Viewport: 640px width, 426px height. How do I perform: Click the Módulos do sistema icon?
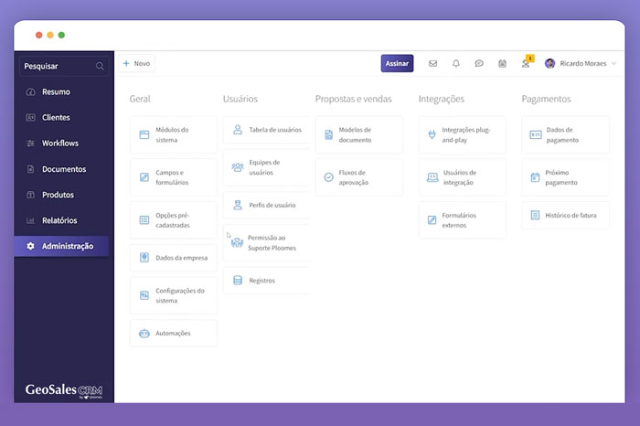(x=144, y=134)
